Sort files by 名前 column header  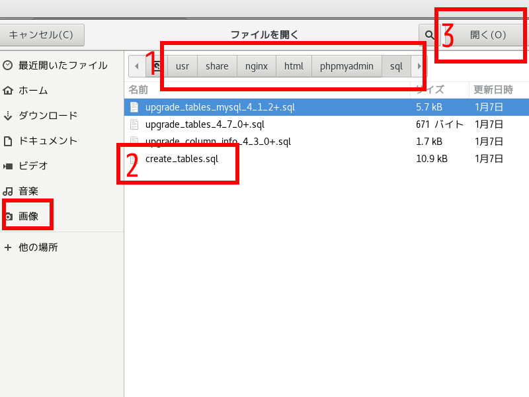point(138,89)
